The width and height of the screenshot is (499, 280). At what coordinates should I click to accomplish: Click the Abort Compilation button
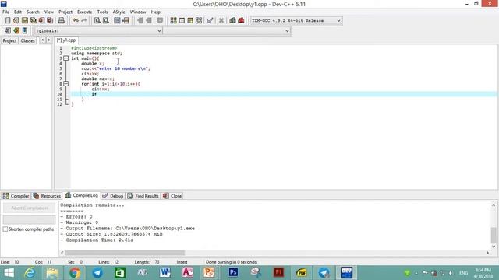(x=30, y=208)
